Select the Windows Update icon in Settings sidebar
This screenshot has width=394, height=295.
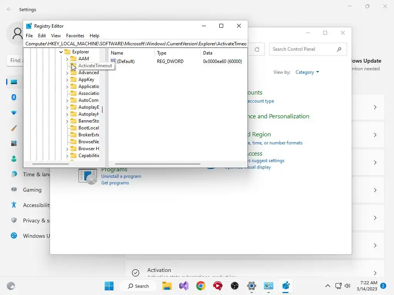[x=14, y=235]
